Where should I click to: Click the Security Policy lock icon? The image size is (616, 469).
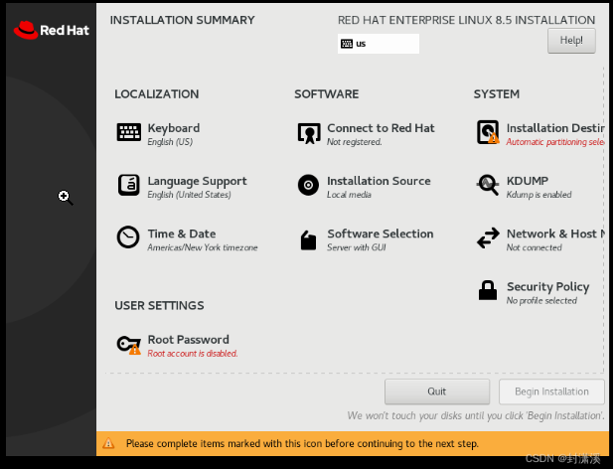[x=488, y=291]
